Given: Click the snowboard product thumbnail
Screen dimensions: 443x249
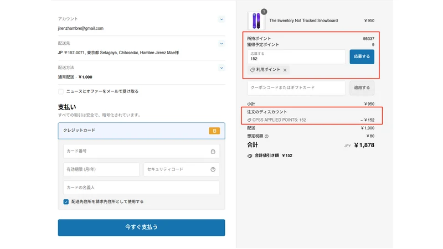Looking at the screenshot, I should click(x=256, y=21).
